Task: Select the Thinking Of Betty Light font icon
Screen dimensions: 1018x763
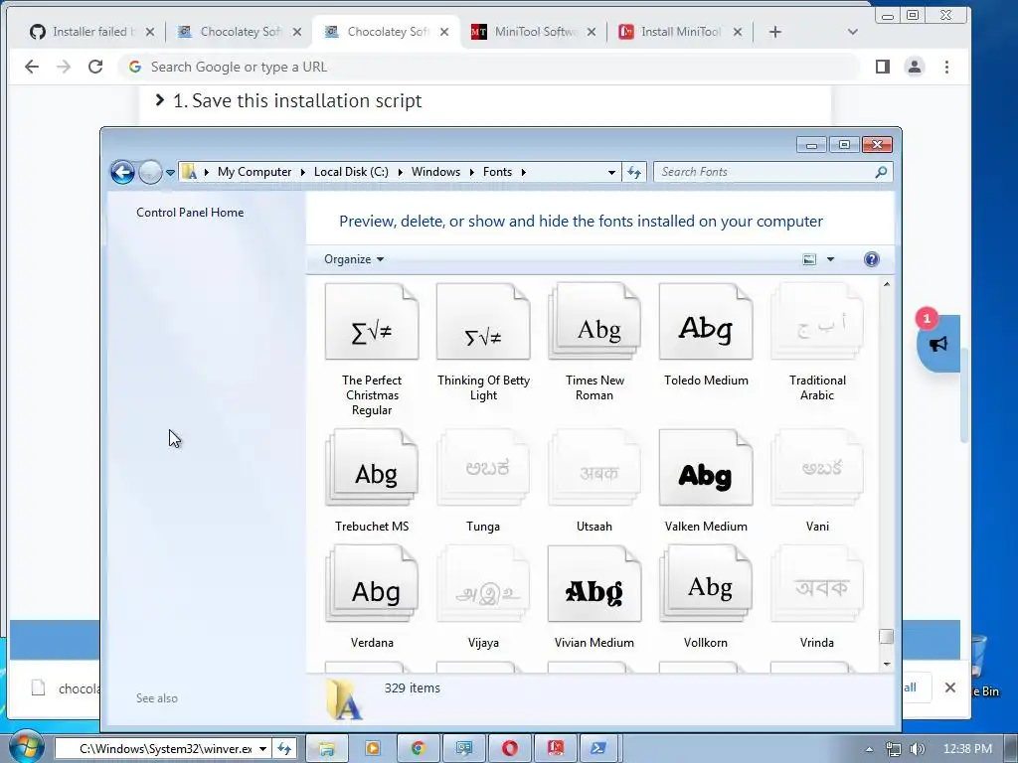Action: 483,323
